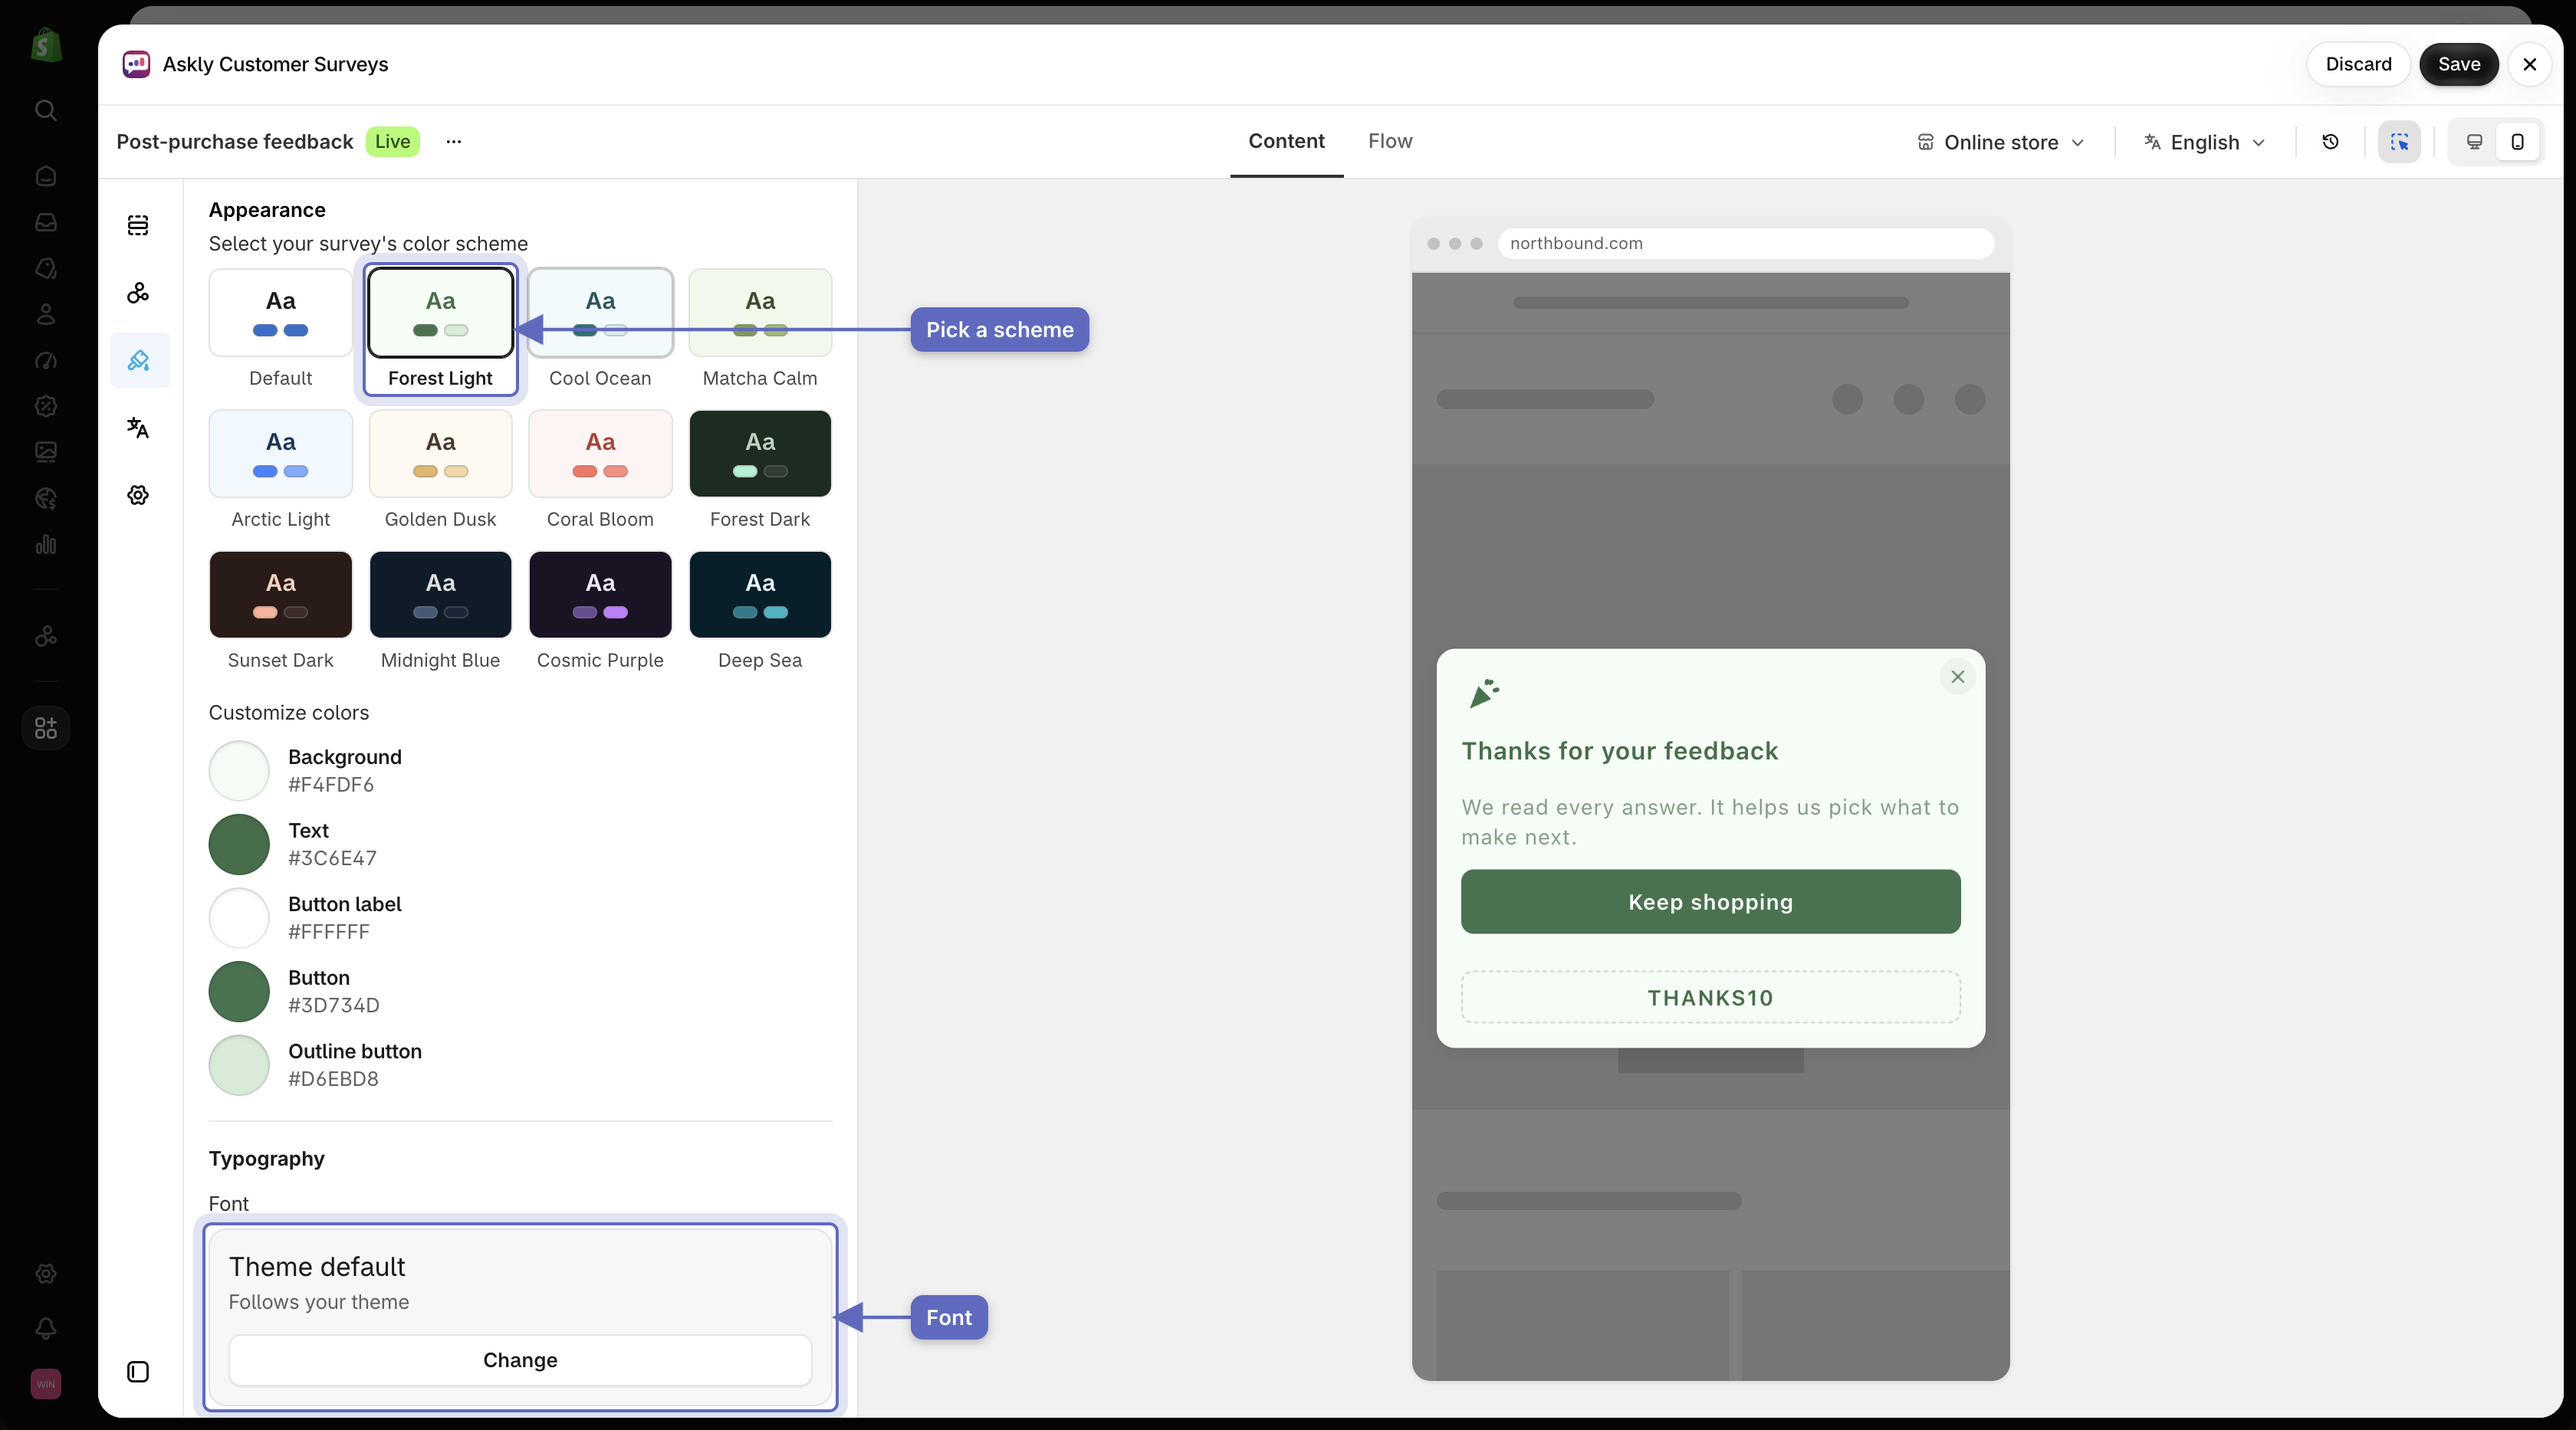Image resolution: width=2576 pixels, height=1430 pixels.
Task: Click the Discard button
Action: click(x=2358, y=64)
